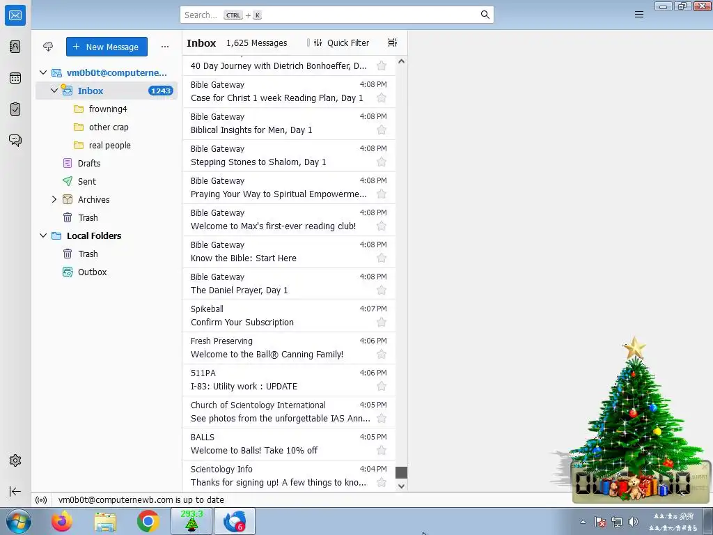Collapse the Local Folders tree
The width and height of the screenshot is (713, 535).
(x=43, y=235)
